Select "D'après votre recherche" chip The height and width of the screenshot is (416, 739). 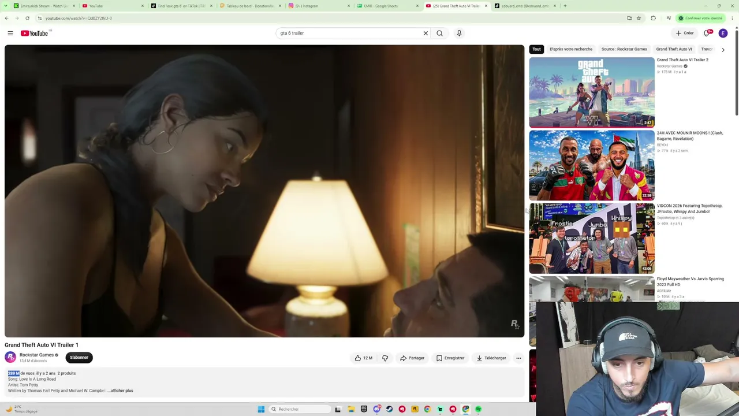coord(571,49)
